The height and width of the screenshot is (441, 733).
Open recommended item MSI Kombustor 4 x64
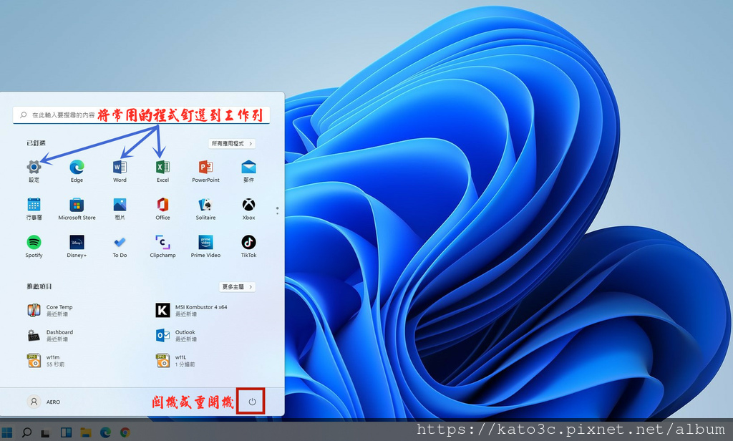(192, 311)
